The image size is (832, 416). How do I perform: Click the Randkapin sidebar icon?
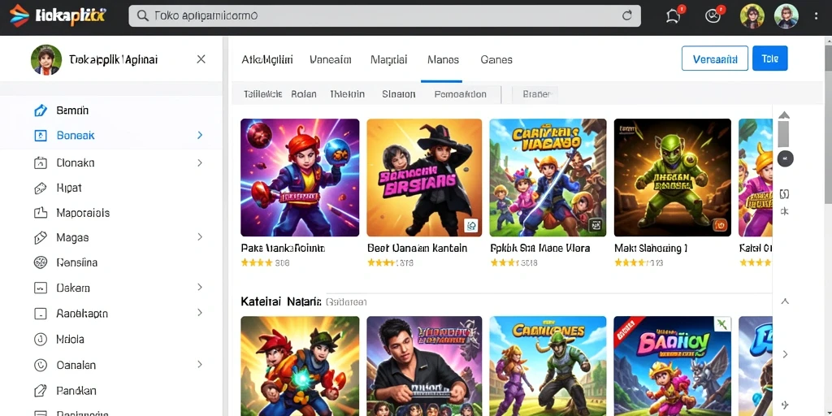(41, 314)
